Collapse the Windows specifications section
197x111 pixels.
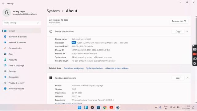[187, 78]
